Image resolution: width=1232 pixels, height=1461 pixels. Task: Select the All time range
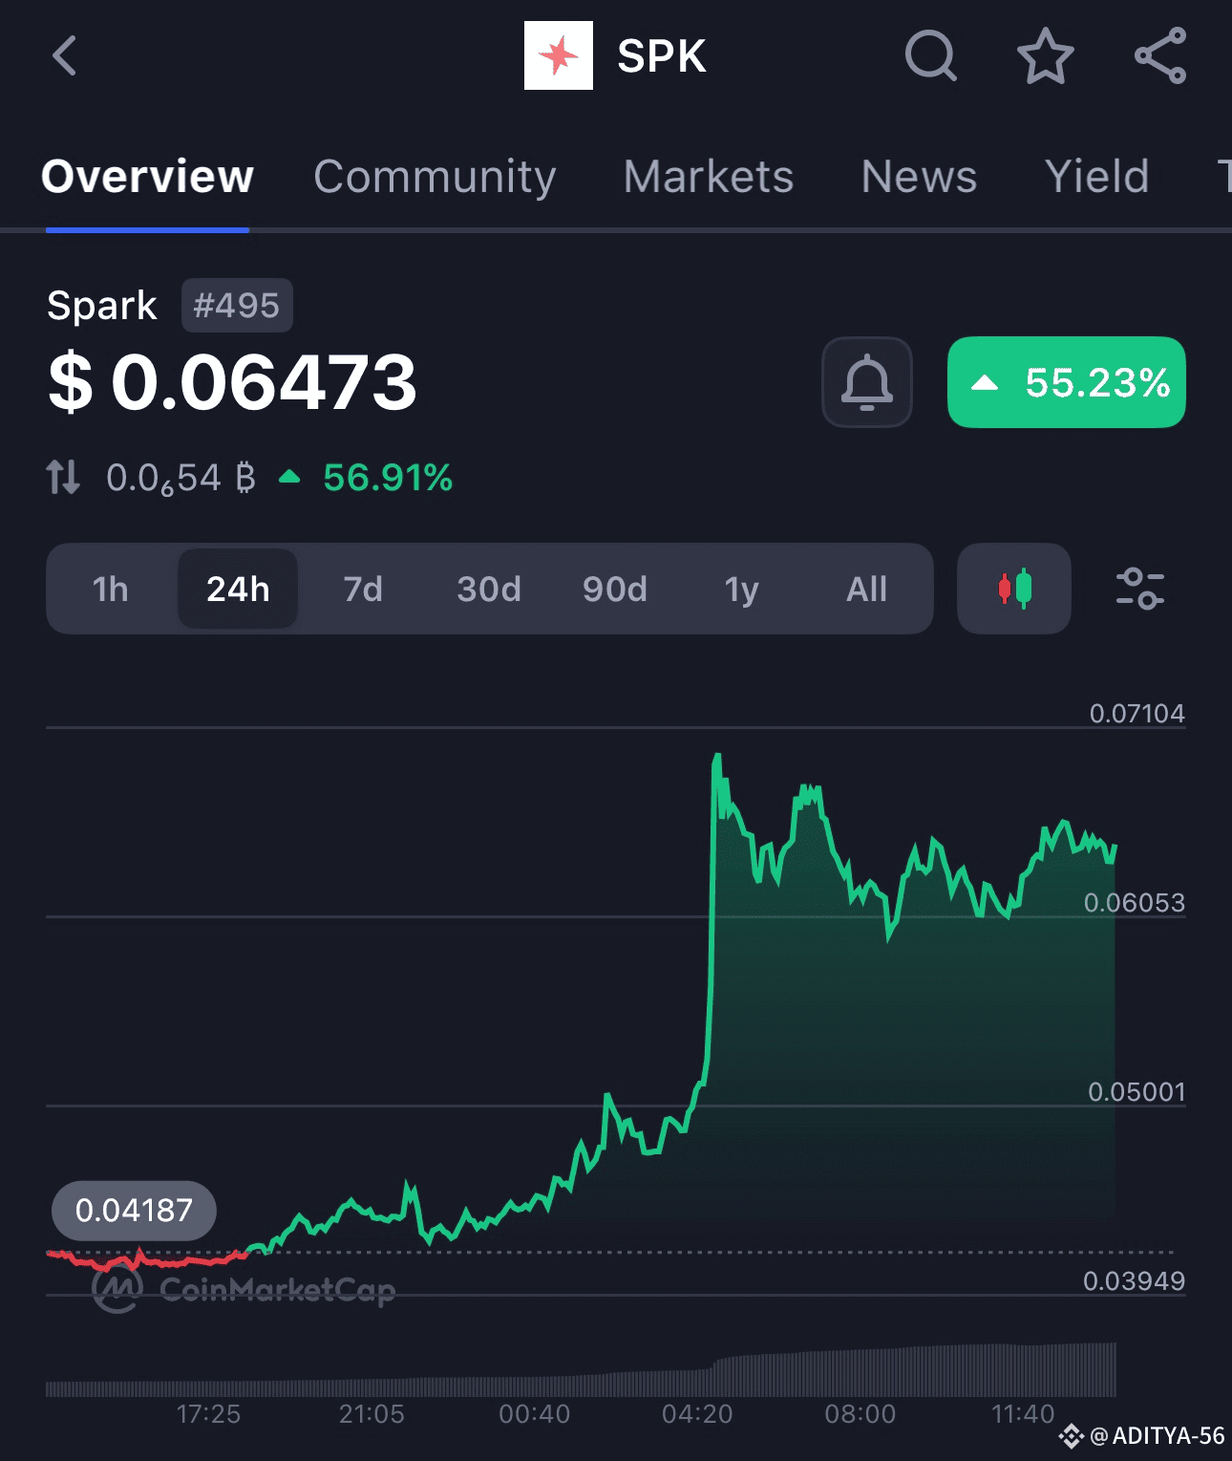point(866,589)
